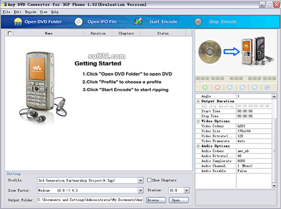Click the Stop Encode round icon
Screen dimensions: 281x209
click(198, 22)
